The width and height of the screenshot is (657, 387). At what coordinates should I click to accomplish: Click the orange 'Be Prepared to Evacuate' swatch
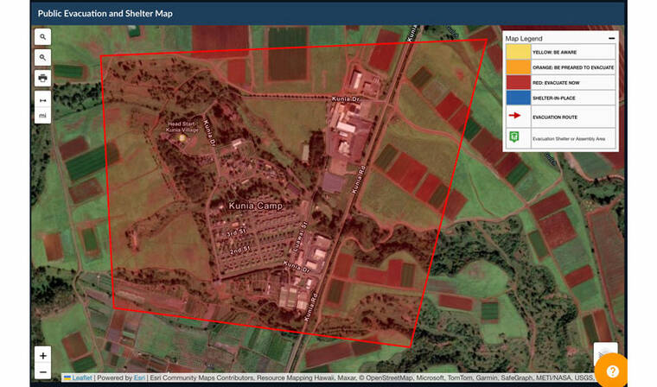click(517, 67)
